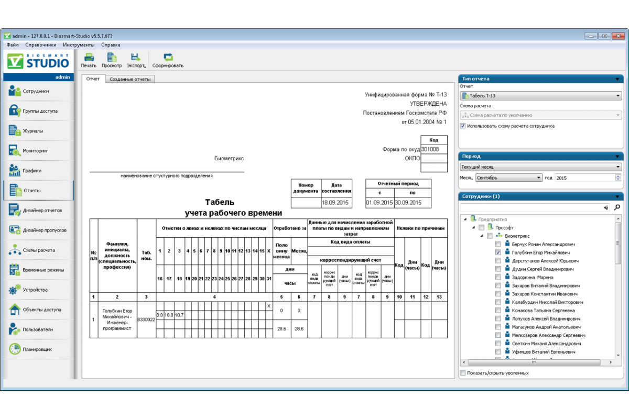
Task: Open Группы доступа padlock icon
Action: coord(15,111)
